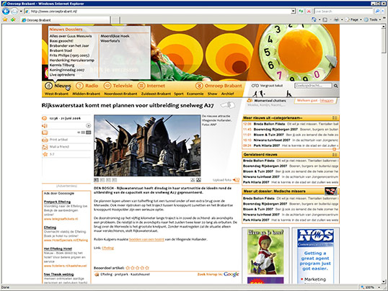Select the Zuidoost-Brabant sub-navigation link
This screenshot has width=388, height=291.
(x=156, y=94)
